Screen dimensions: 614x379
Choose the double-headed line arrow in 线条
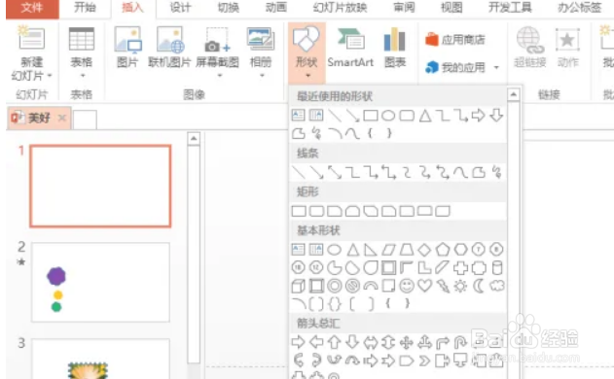(335, 172)
